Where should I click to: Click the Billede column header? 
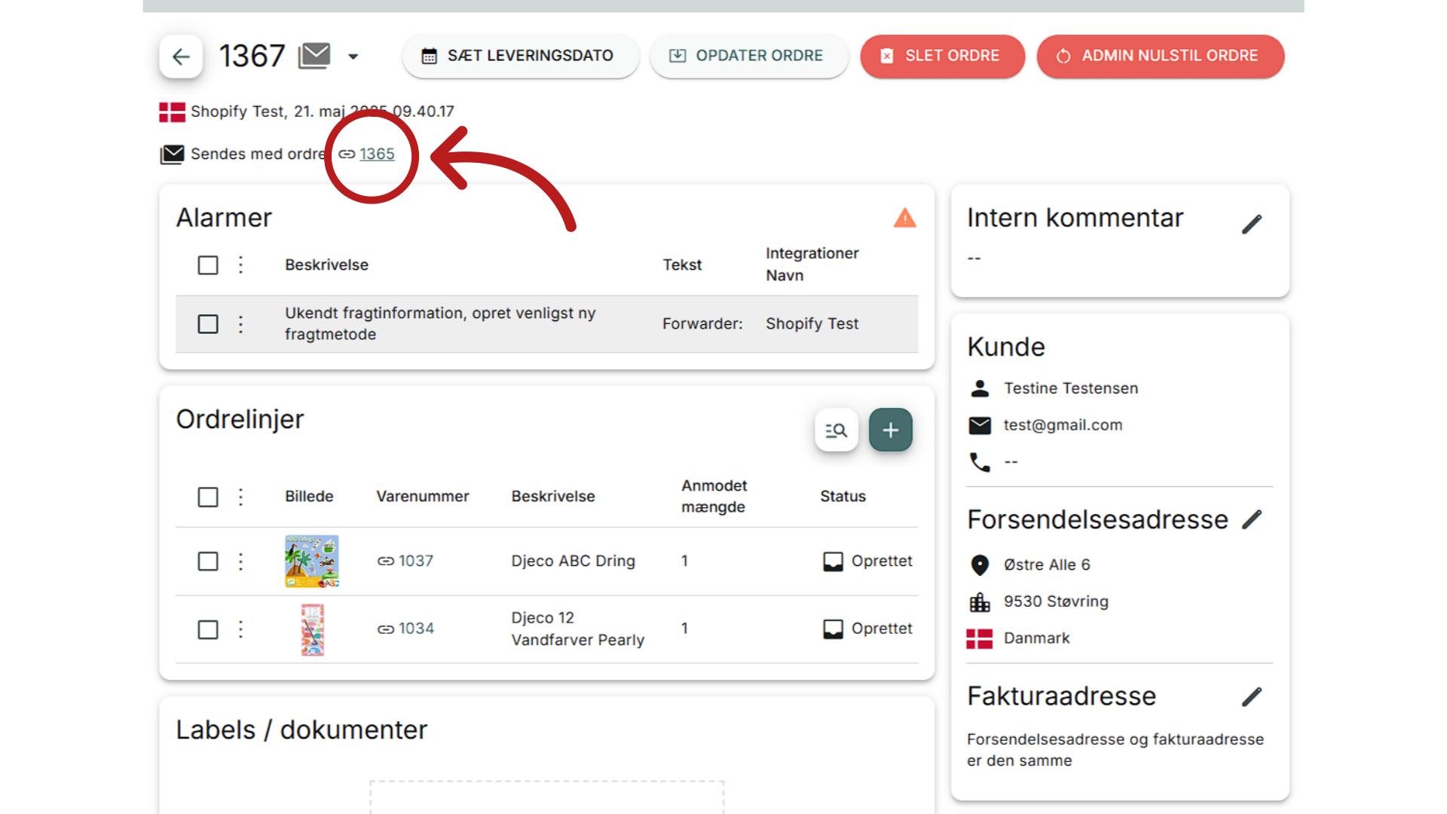309,496
